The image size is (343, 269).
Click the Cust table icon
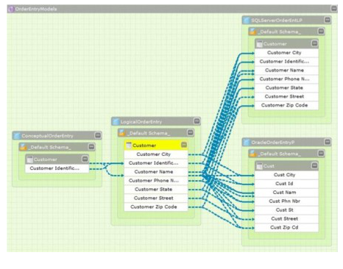[x=259, y=166]
